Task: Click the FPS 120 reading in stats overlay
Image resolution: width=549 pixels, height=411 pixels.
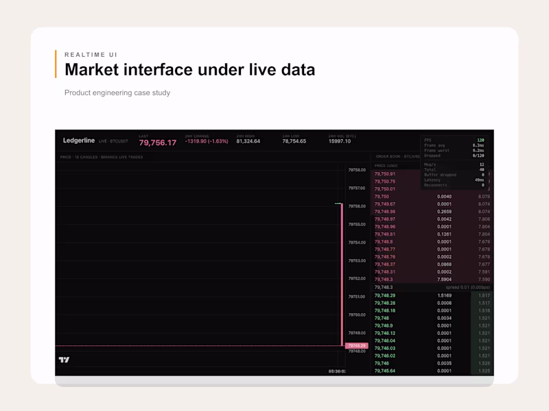Action: tap(454, 140)
